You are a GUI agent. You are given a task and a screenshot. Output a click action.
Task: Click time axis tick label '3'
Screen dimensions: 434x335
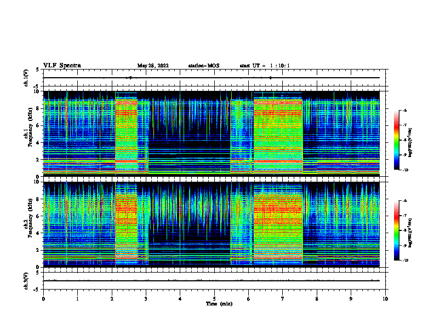pos(146,299)
